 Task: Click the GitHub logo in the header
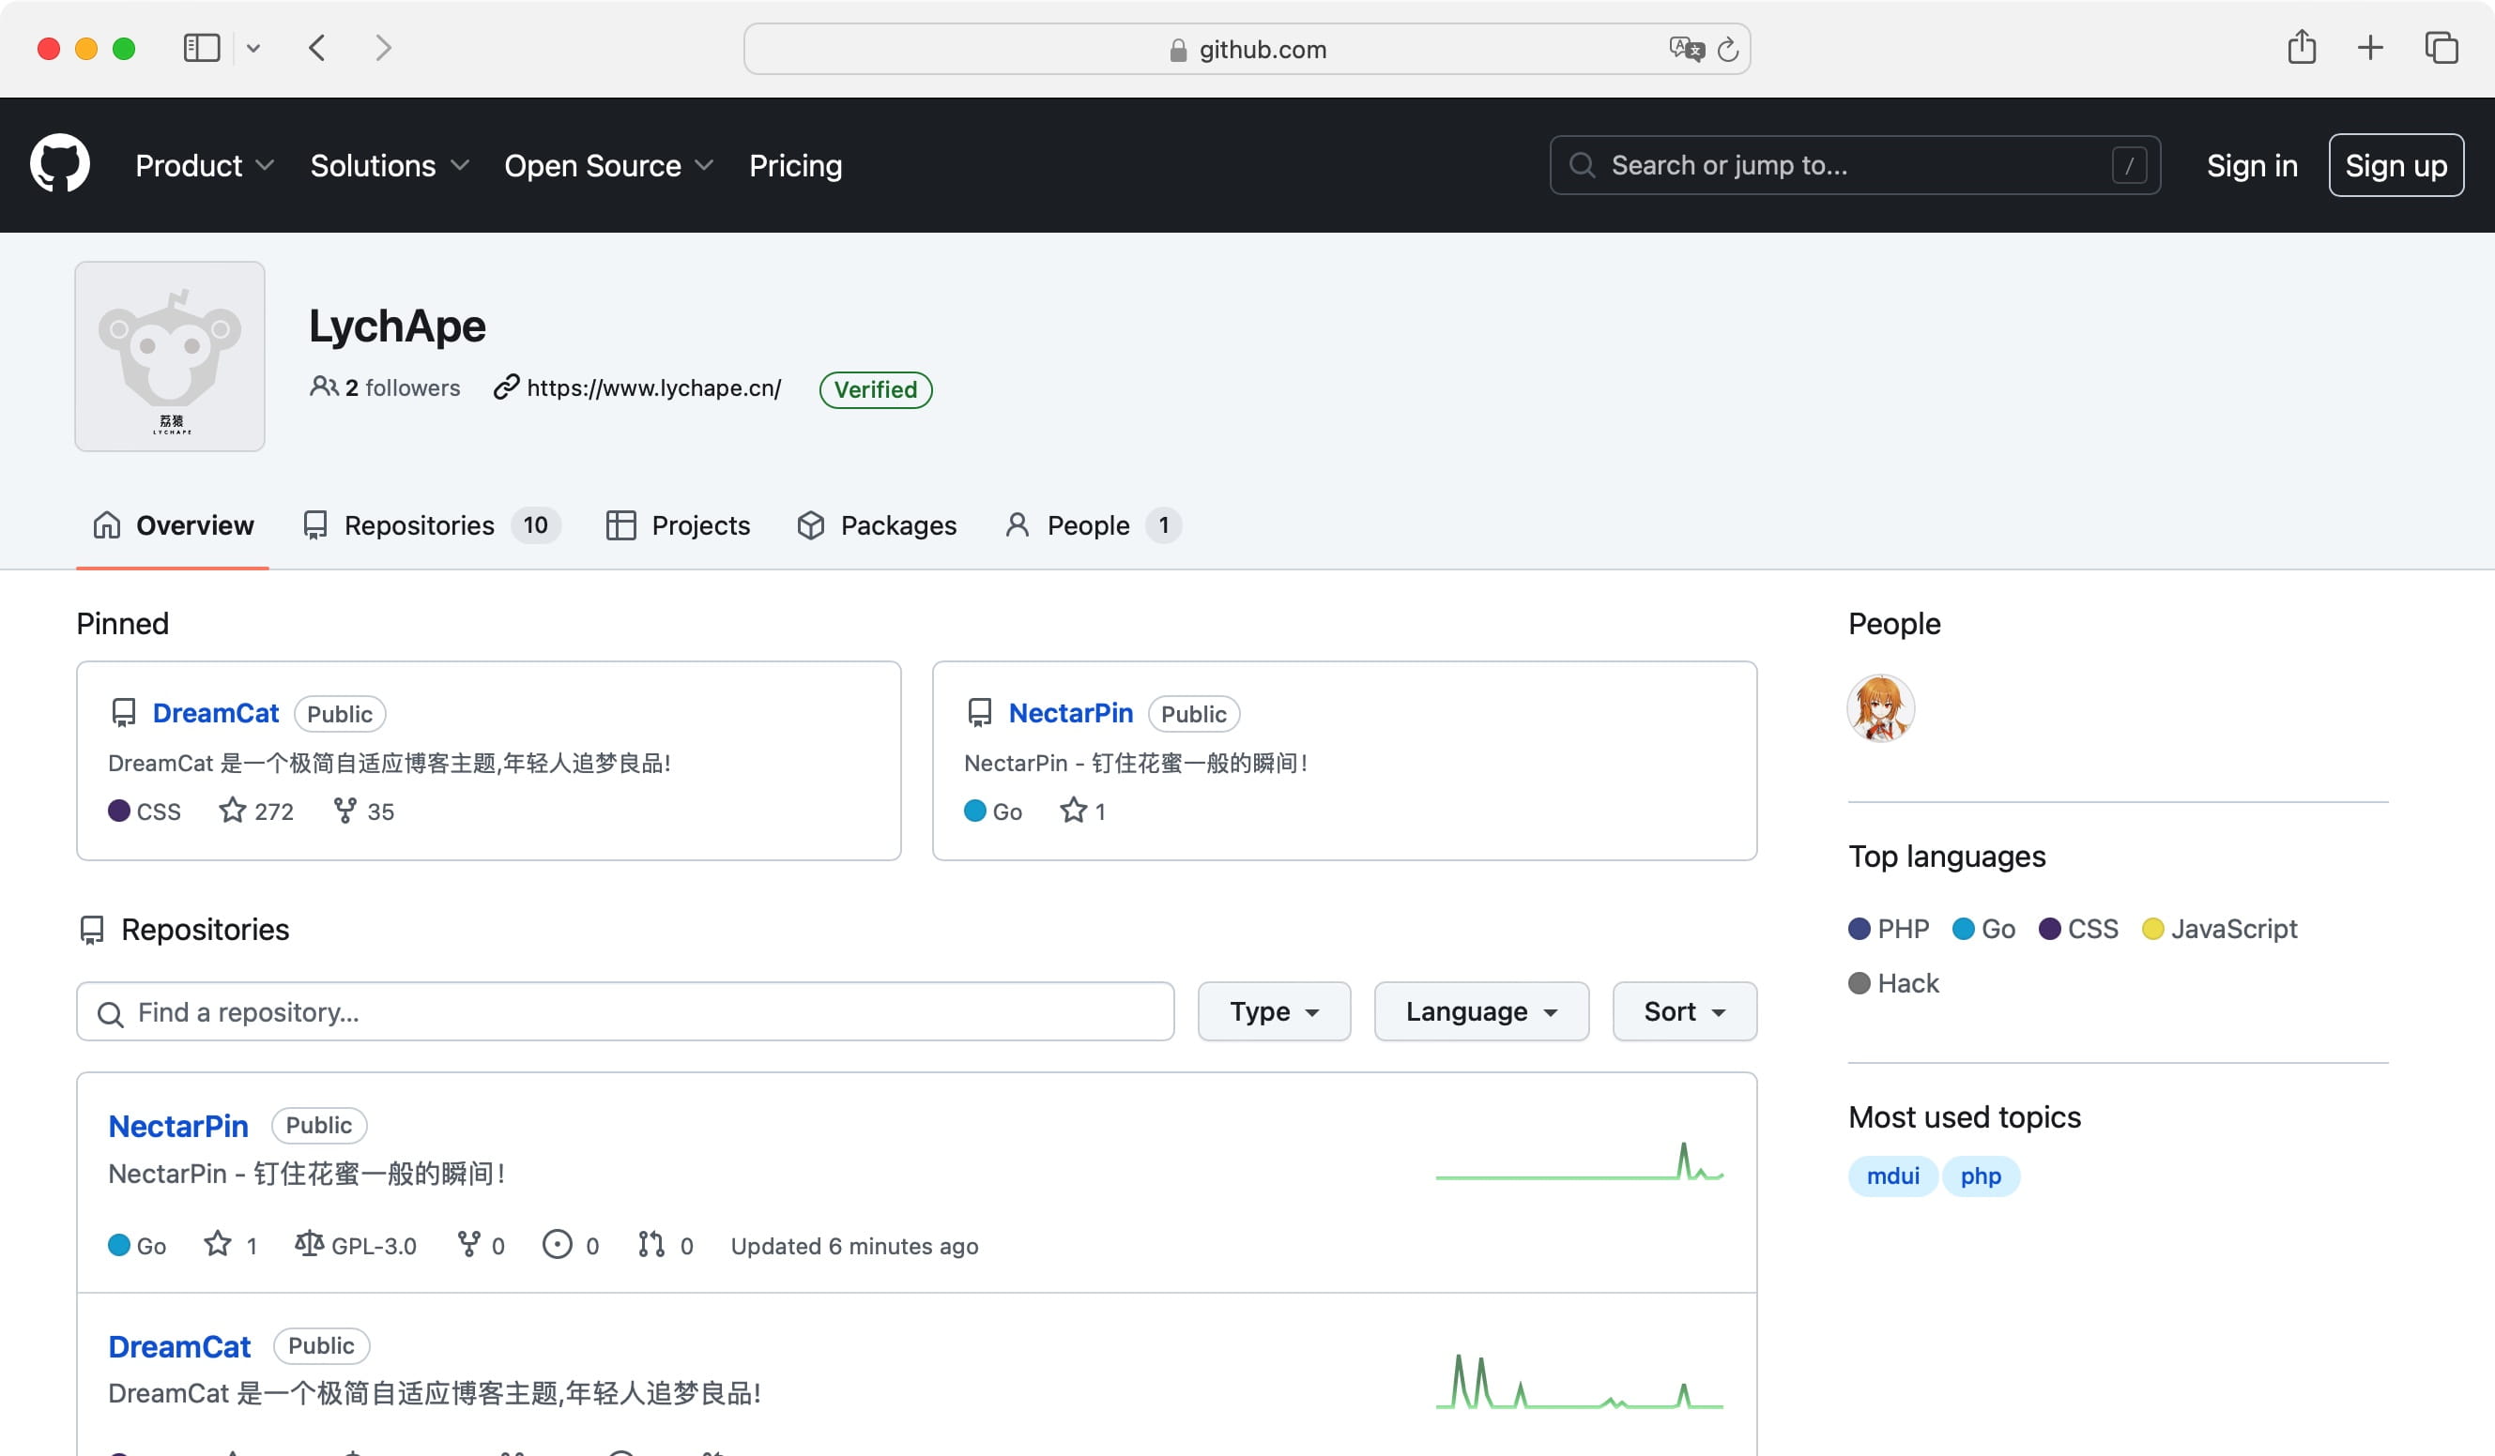click(61, 163)
